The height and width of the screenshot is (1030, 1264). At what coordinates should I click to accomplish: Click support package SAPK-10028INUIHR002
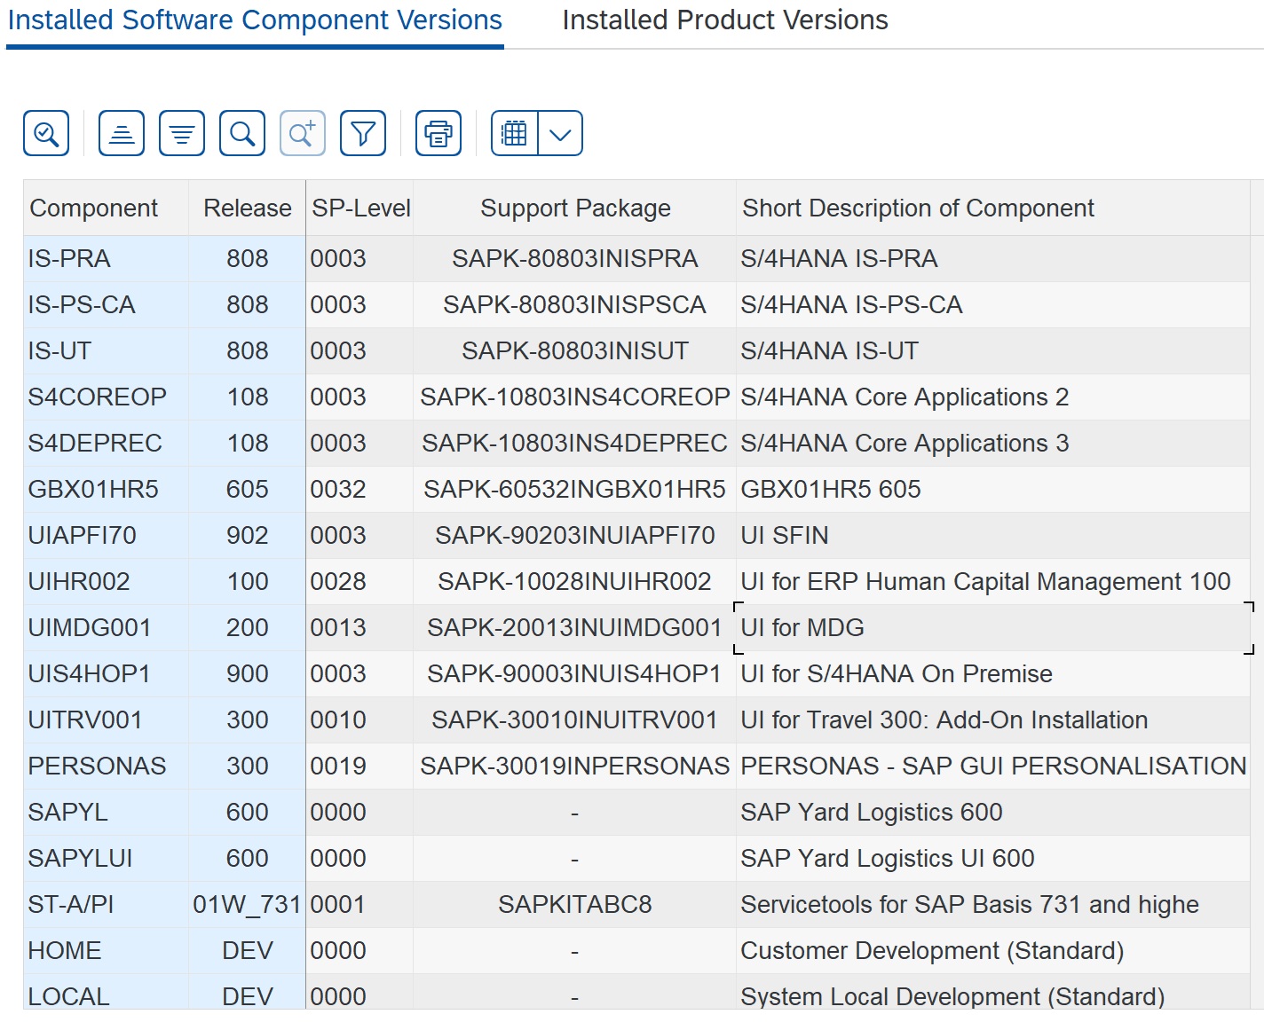point(575,581)
